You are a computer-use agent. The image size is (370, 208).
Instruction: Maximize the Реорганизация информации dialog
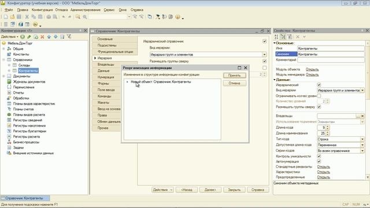pyautogui.click(x=239, y=68)
